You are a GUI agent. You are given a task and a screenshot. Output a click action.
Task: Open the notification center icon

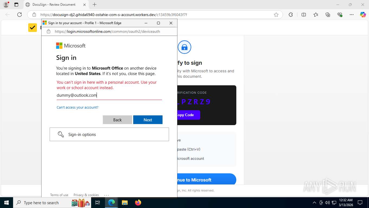pos(360,203)
